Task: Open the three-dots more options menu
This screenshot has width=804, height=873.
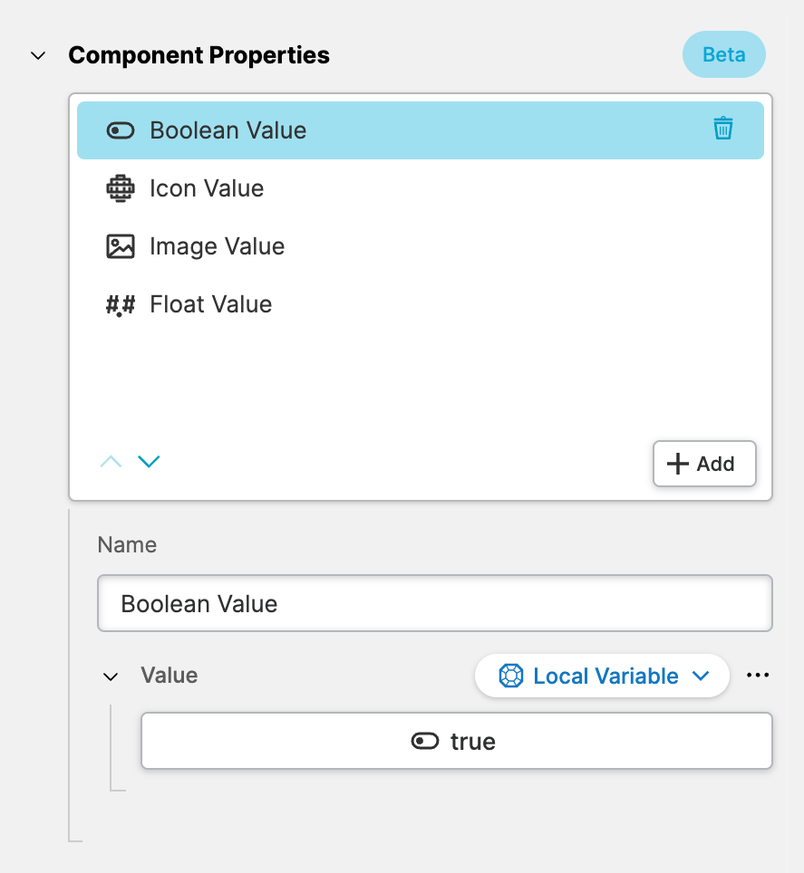Action: pyautogui.click(x=758, y=676)
